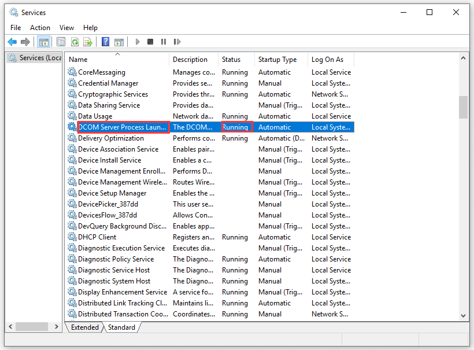Open the View menu
The image size is (474, 350).
tap(66, 28)
